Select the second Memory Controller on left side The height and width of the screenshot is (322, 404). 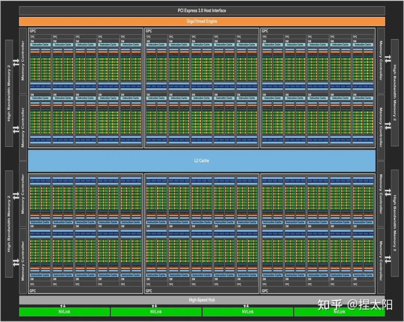click(23, 128)
